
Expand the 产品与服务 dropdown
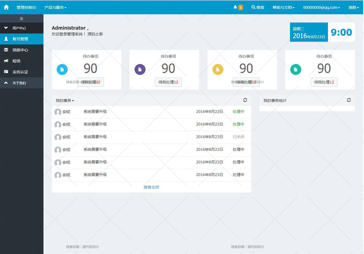(55, 7)
